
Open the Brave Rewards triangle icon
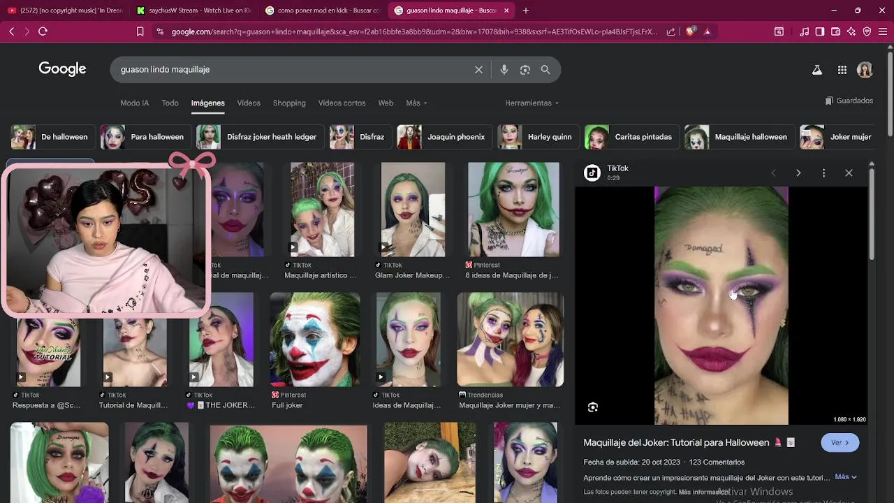(707, 31)
